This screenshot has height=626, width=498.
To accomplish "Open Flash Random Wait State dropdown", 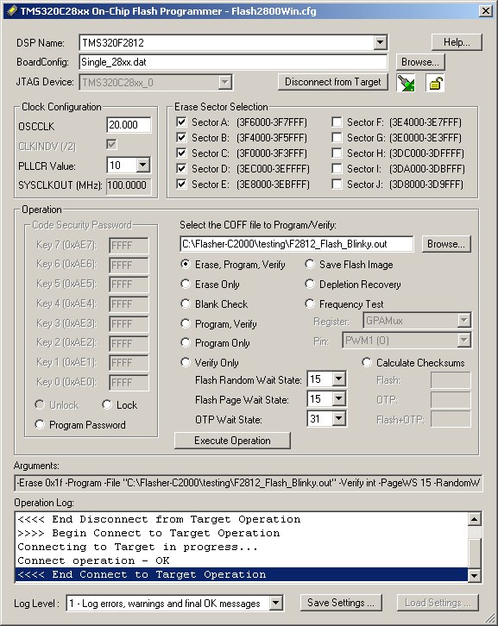I will (x=338, y=379).
